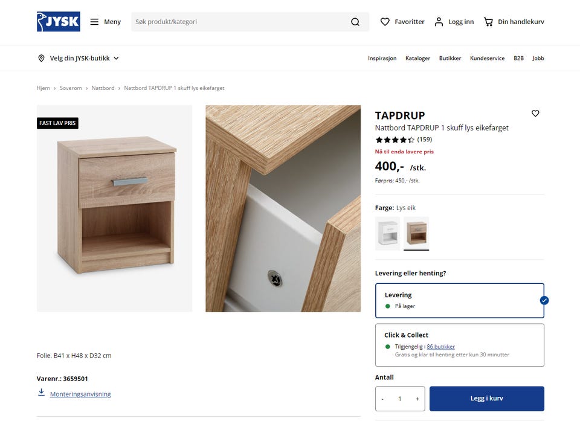Click the JYSK logo
Image resolution: width=580 pixels, height=421 pixels.
click(x=59, y=22)
